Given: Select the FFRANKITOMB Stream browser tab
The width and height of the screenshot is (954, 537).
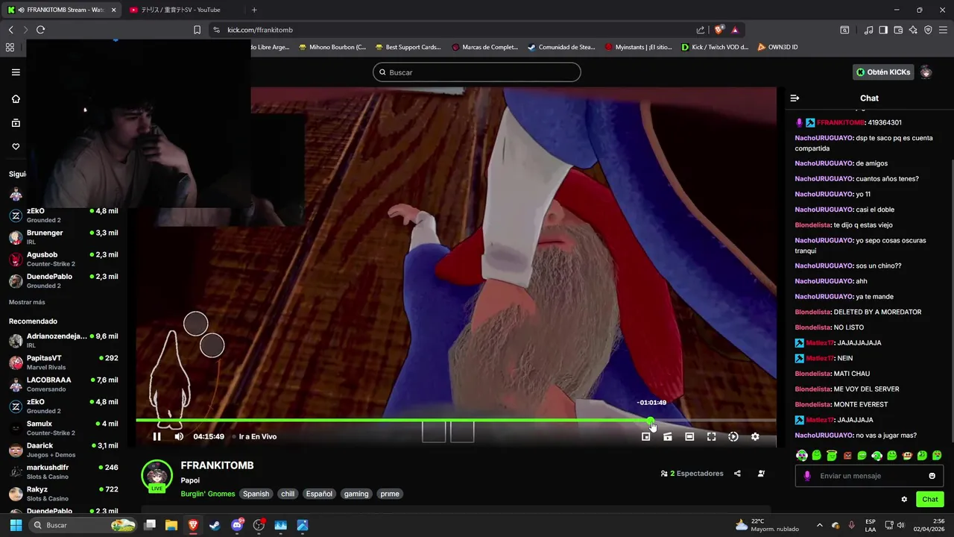Looking at the screenshot, I should [61, 10].
